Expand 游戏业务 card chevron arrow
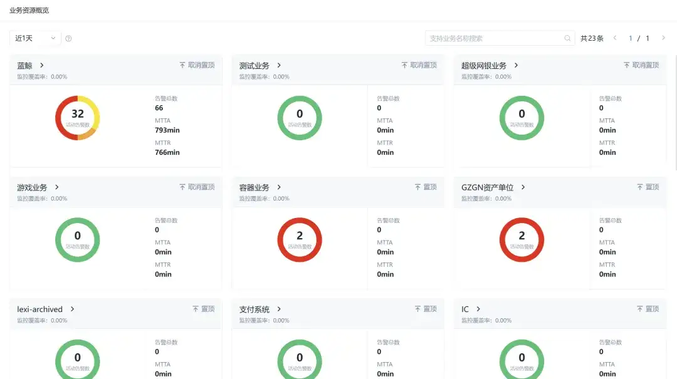The height and width of the screenshot is (379, 677). 56,187
